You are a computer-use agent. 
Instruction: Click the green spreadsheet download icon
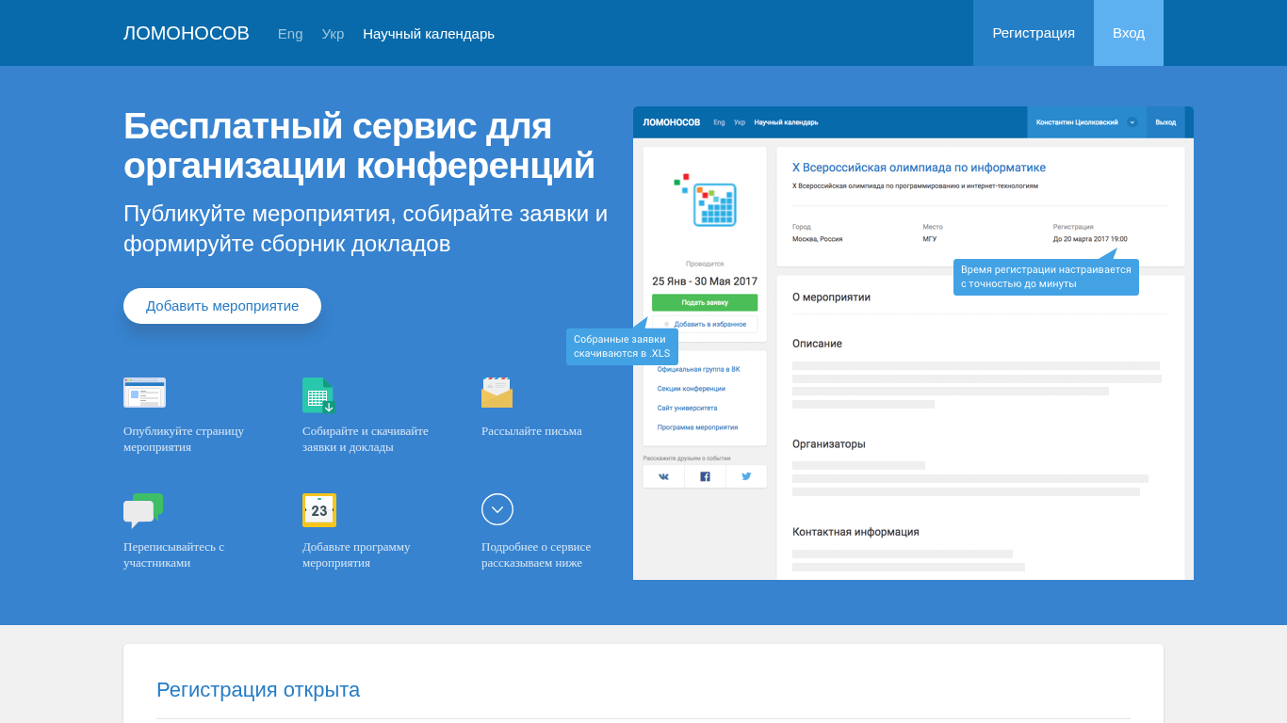(x=318, y=395)
